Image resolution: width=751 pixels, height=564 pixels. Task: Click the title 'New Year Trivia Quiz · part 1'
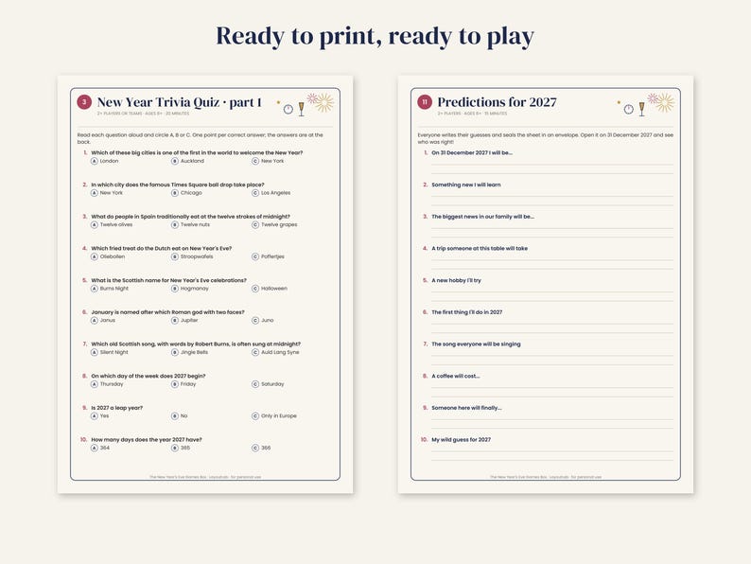pyautogui.click(x=179, y=102)
